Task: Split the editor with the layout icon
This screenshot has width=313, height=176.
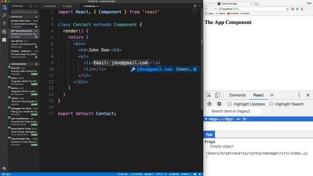Action: (x=195, y=6)
